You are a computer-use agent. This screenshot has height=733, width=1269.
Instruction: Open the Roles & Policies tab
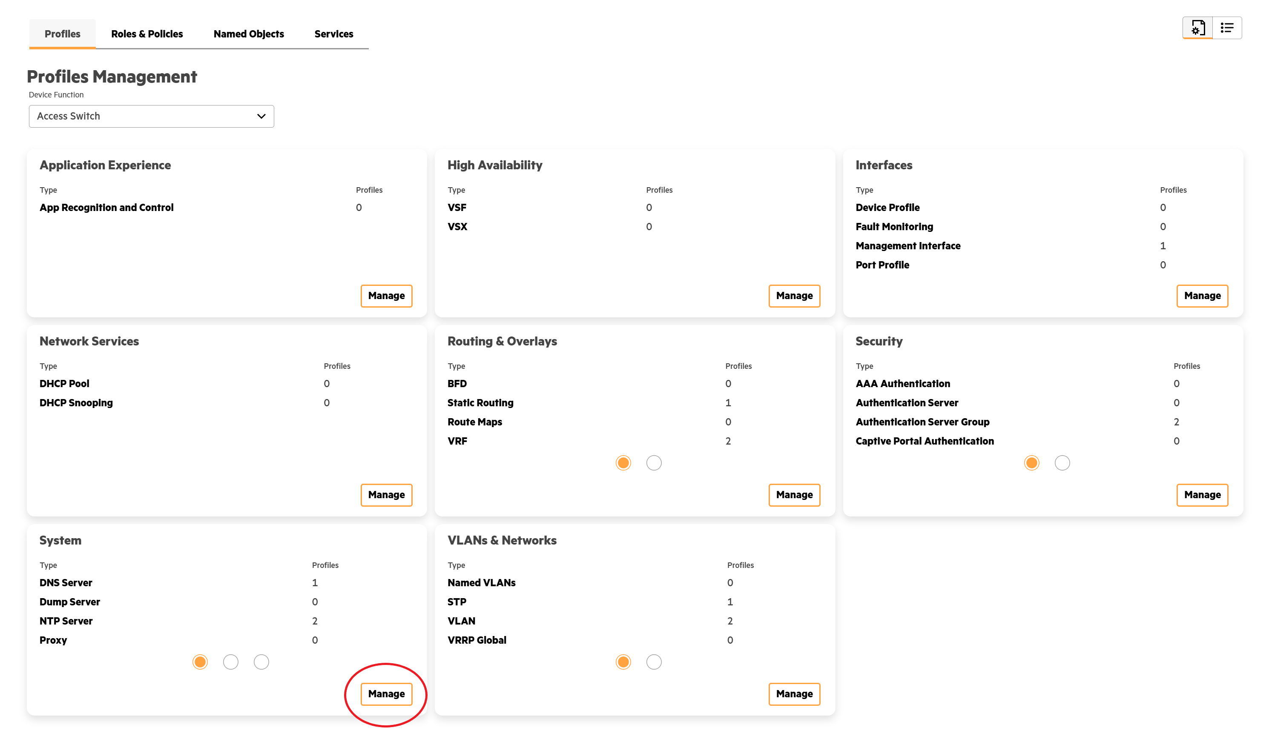(x=146, y=34)
